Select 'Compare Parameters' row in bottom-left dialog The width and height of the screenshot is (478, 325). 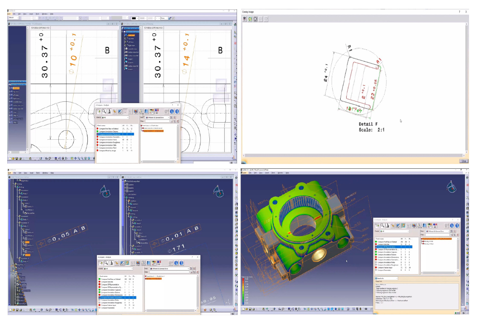[117, 308]
